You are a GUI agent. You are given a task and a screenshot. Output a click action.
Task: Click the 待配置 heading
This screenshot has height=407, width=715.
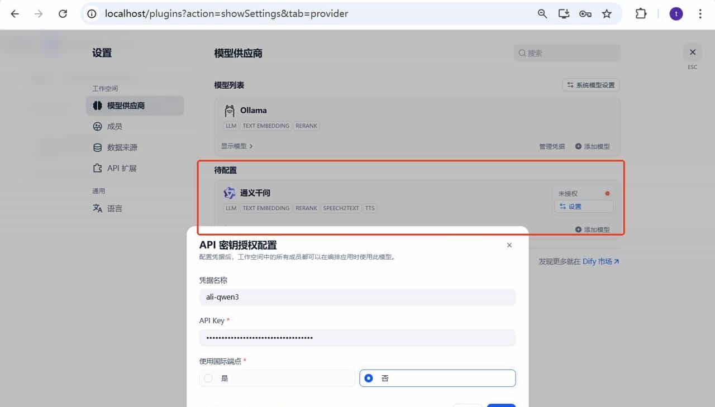point(226,170)
